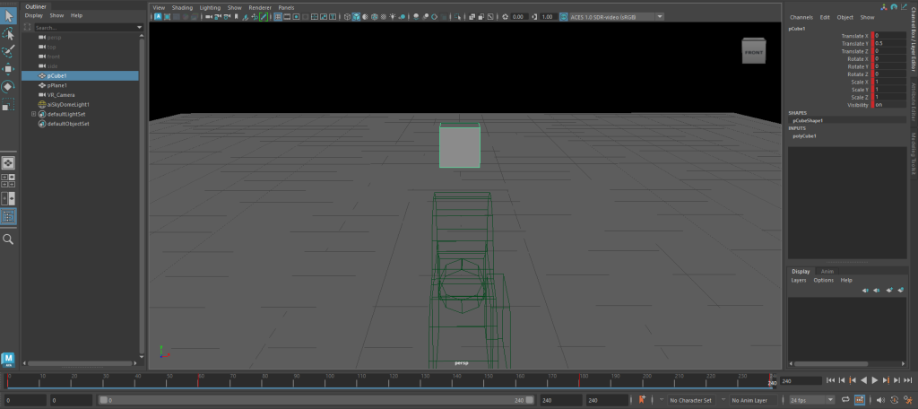Toggle the viewport grid display icon
The height and width of the screenshot is (409, 918).
[x=276, y=16]
